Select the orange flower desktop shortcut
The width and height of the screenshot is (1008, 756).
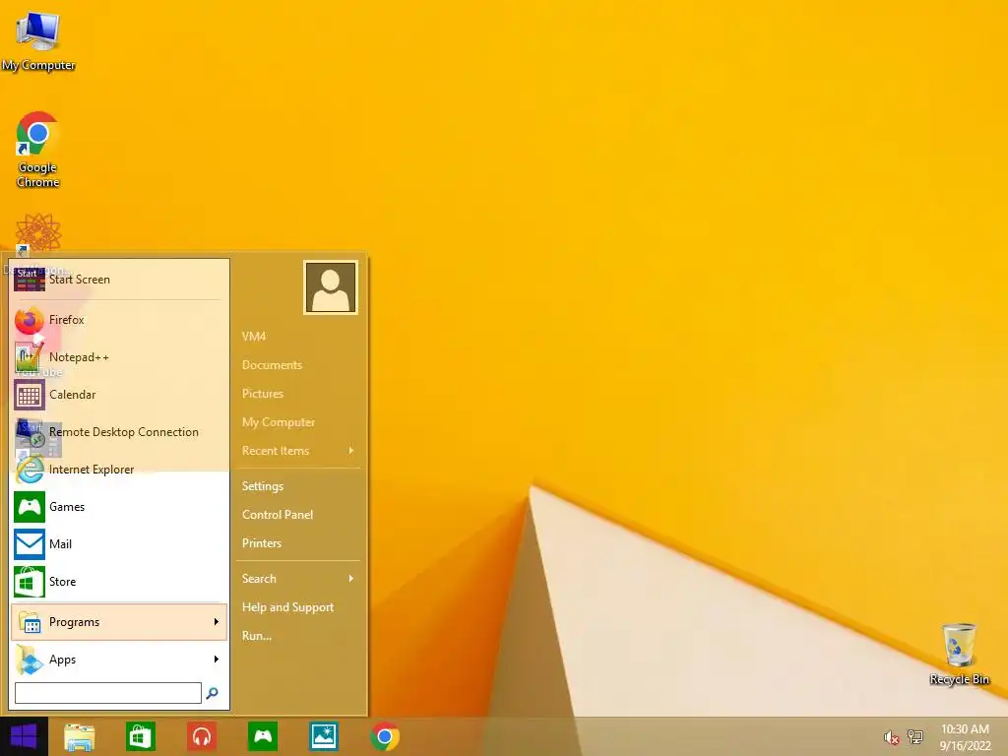tap(38, 234)
